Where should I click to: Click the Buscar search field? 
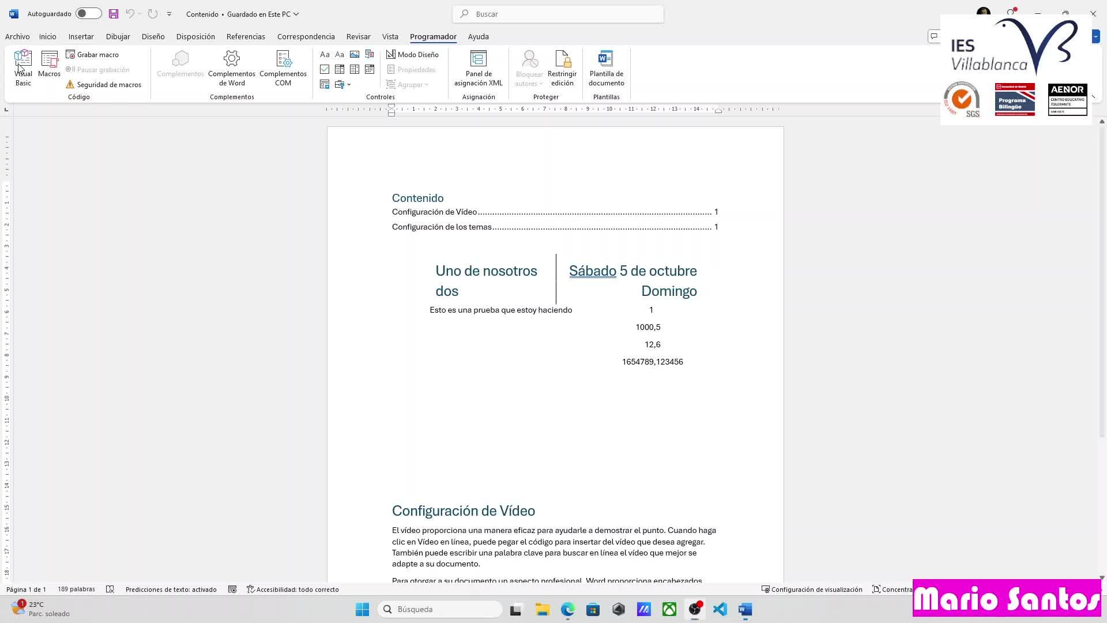click(558, 14)
